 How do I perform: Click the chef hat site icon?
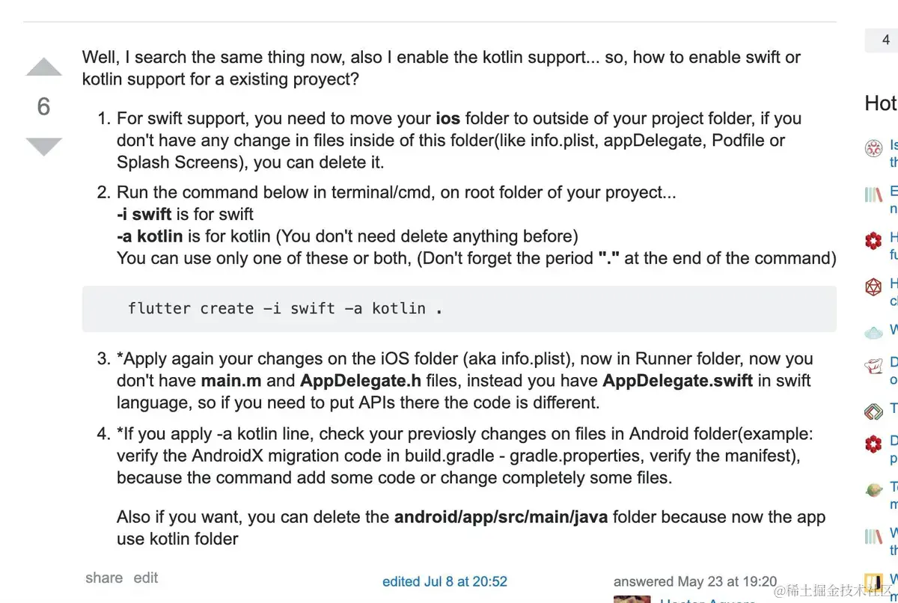873,366
